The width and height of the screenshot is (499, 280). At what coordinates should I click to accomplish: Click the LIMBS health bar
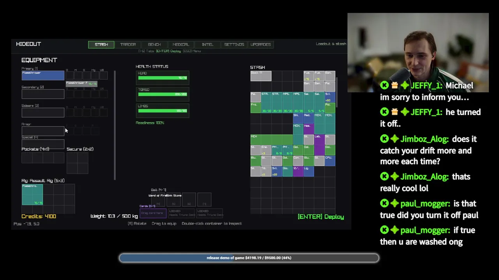[x=163, y=110]
